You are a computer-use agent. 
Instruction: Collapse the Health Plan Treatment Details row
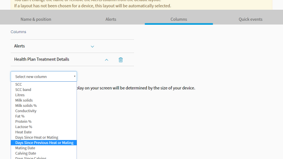pyautogui.click(x=107, y=60)
